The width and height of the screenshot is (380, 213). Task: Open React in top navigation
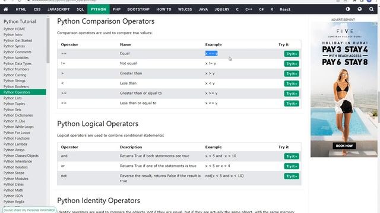pyautogui.click(x=285, y=9)
